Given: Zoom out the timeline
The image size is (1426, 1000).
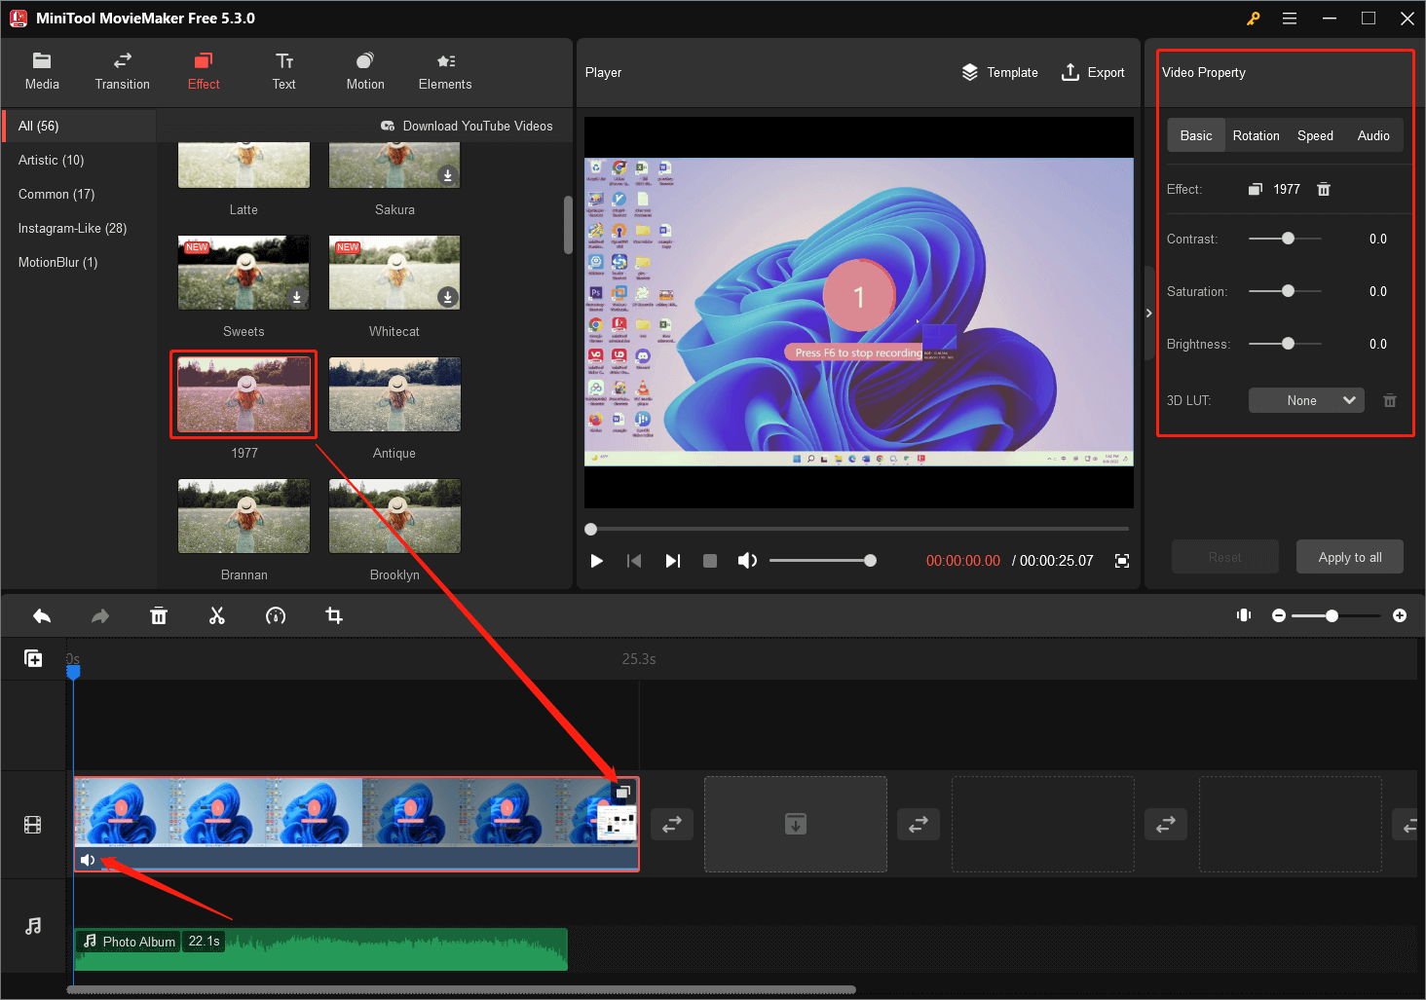Looking at the screenshot, I should 1279,615.
